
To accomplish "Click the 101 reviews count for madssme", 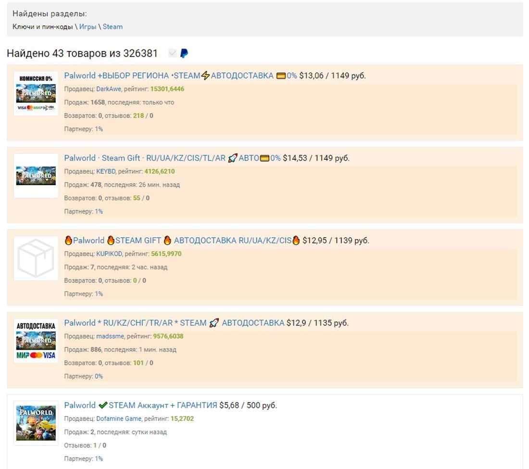I will (x=139, y=363).
